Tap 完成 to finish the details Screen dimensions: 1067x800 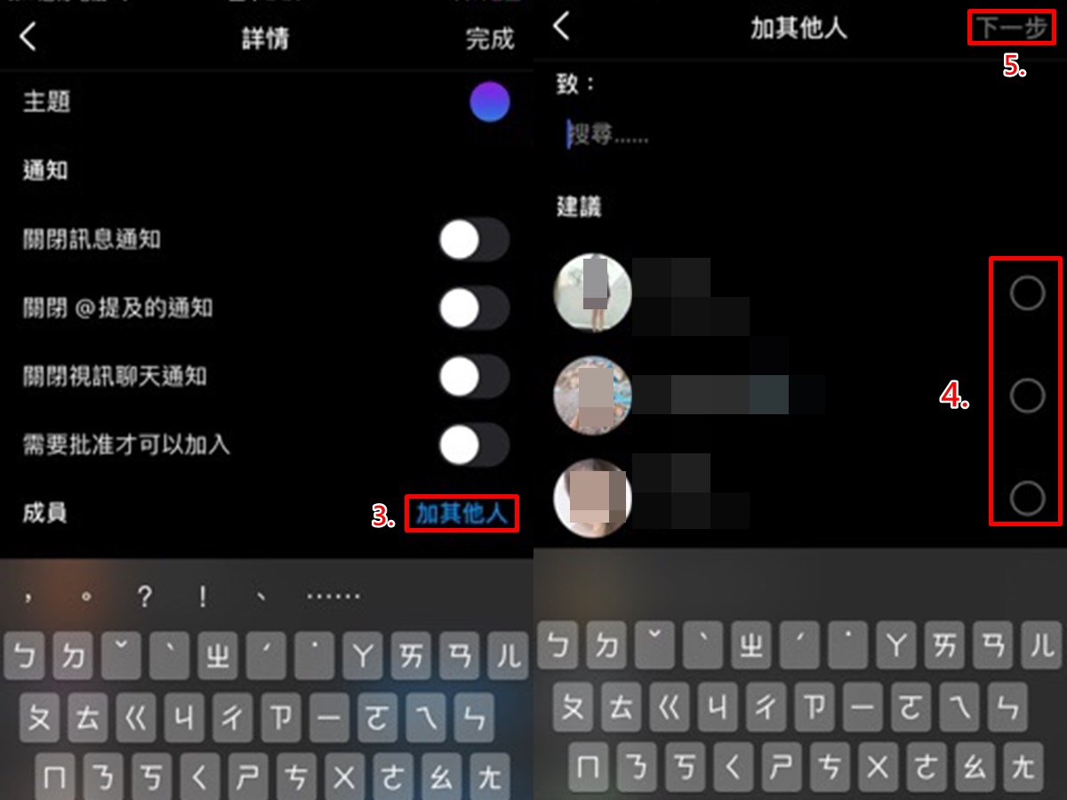(490, 38)
